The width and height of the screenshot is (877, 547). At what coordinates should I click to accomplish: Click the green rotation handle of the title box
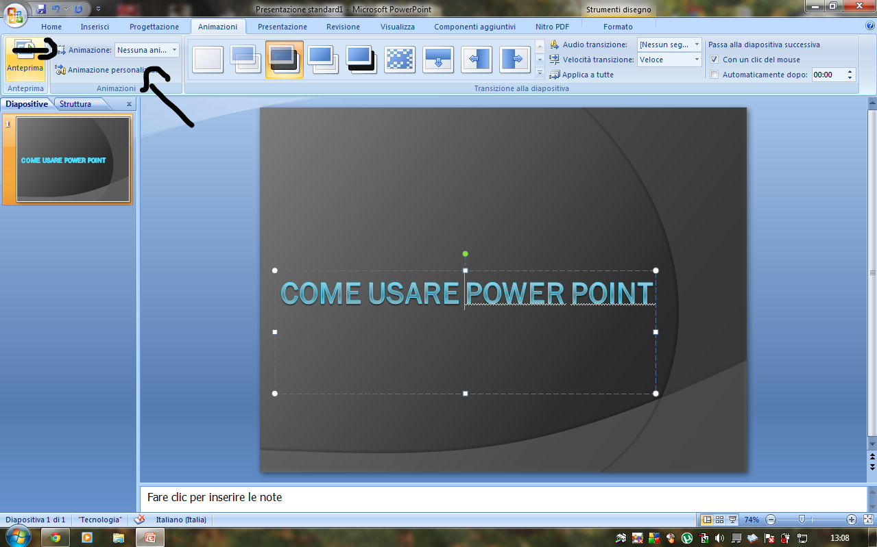coord(465,254)
